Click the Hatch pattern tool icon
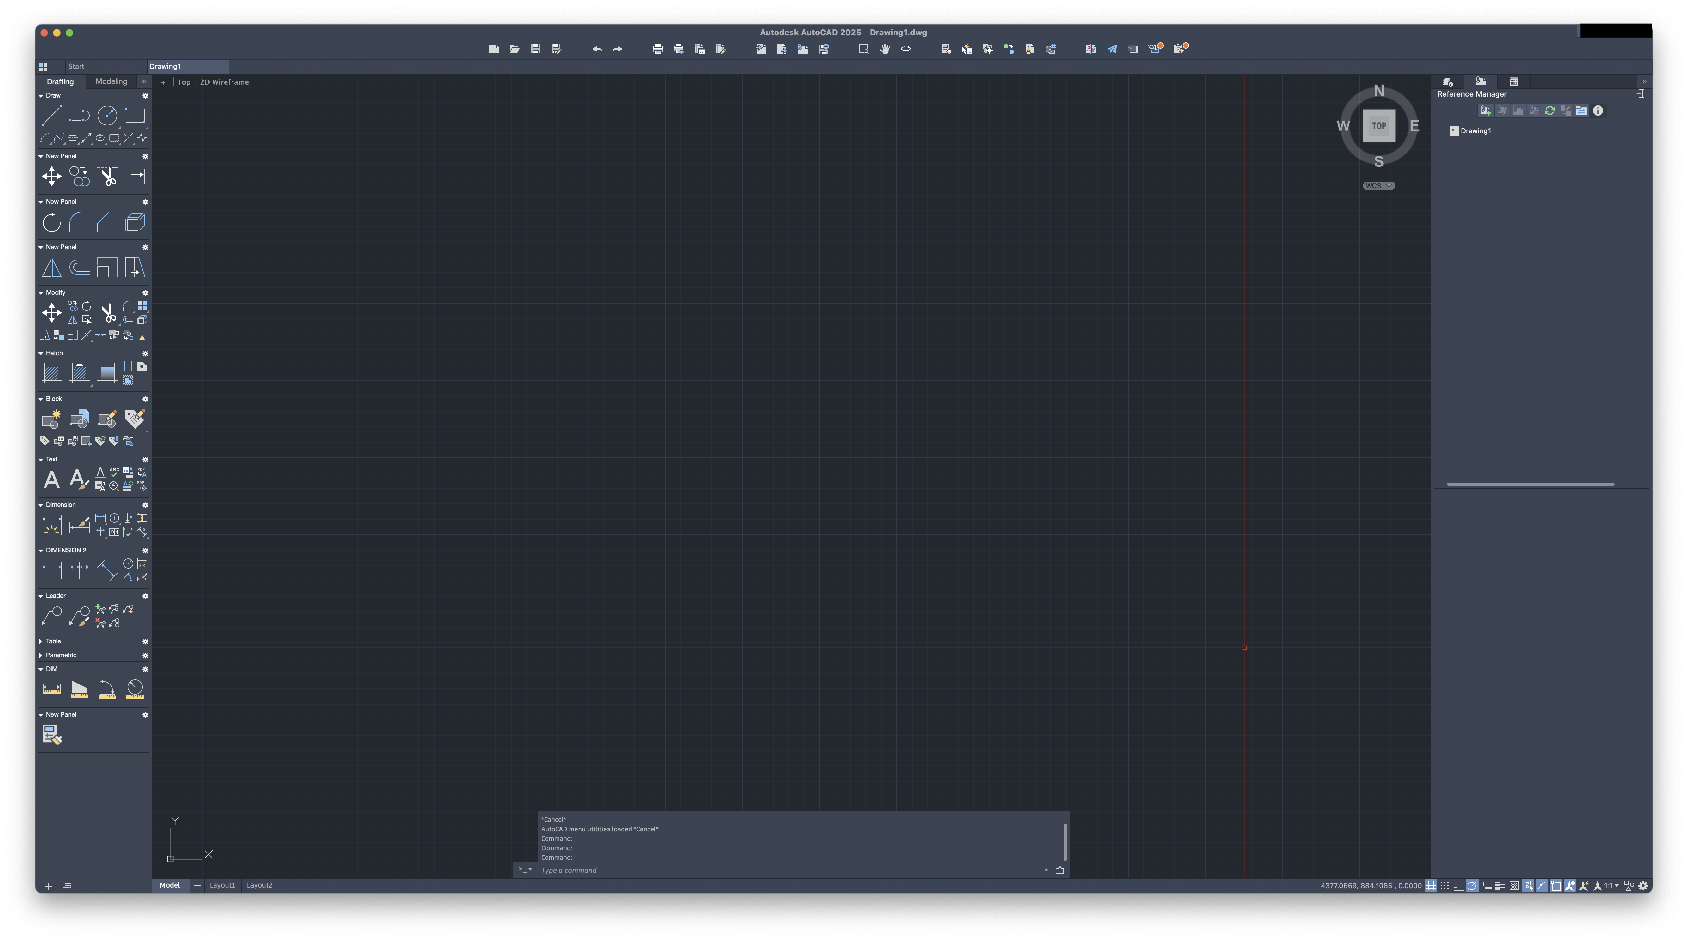Screen dimensions: 1688x940 pyautogui.click(x=51, y=373)
